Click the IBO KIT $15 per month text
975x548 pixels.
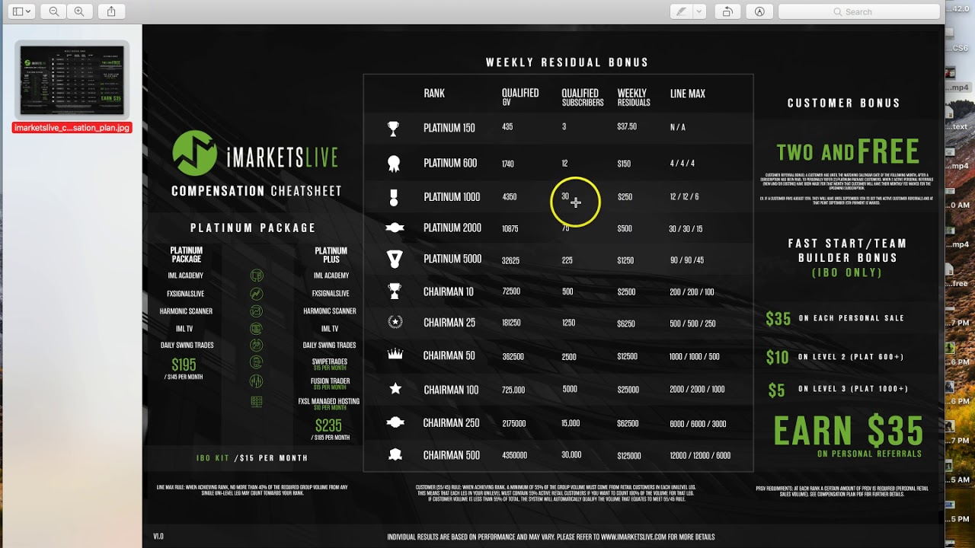(x=252, y=458)
